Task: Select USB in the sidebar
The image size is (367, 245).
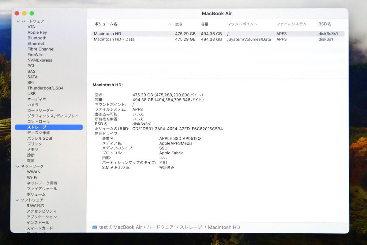Action: pyautogui.click(x=31, y=94)
